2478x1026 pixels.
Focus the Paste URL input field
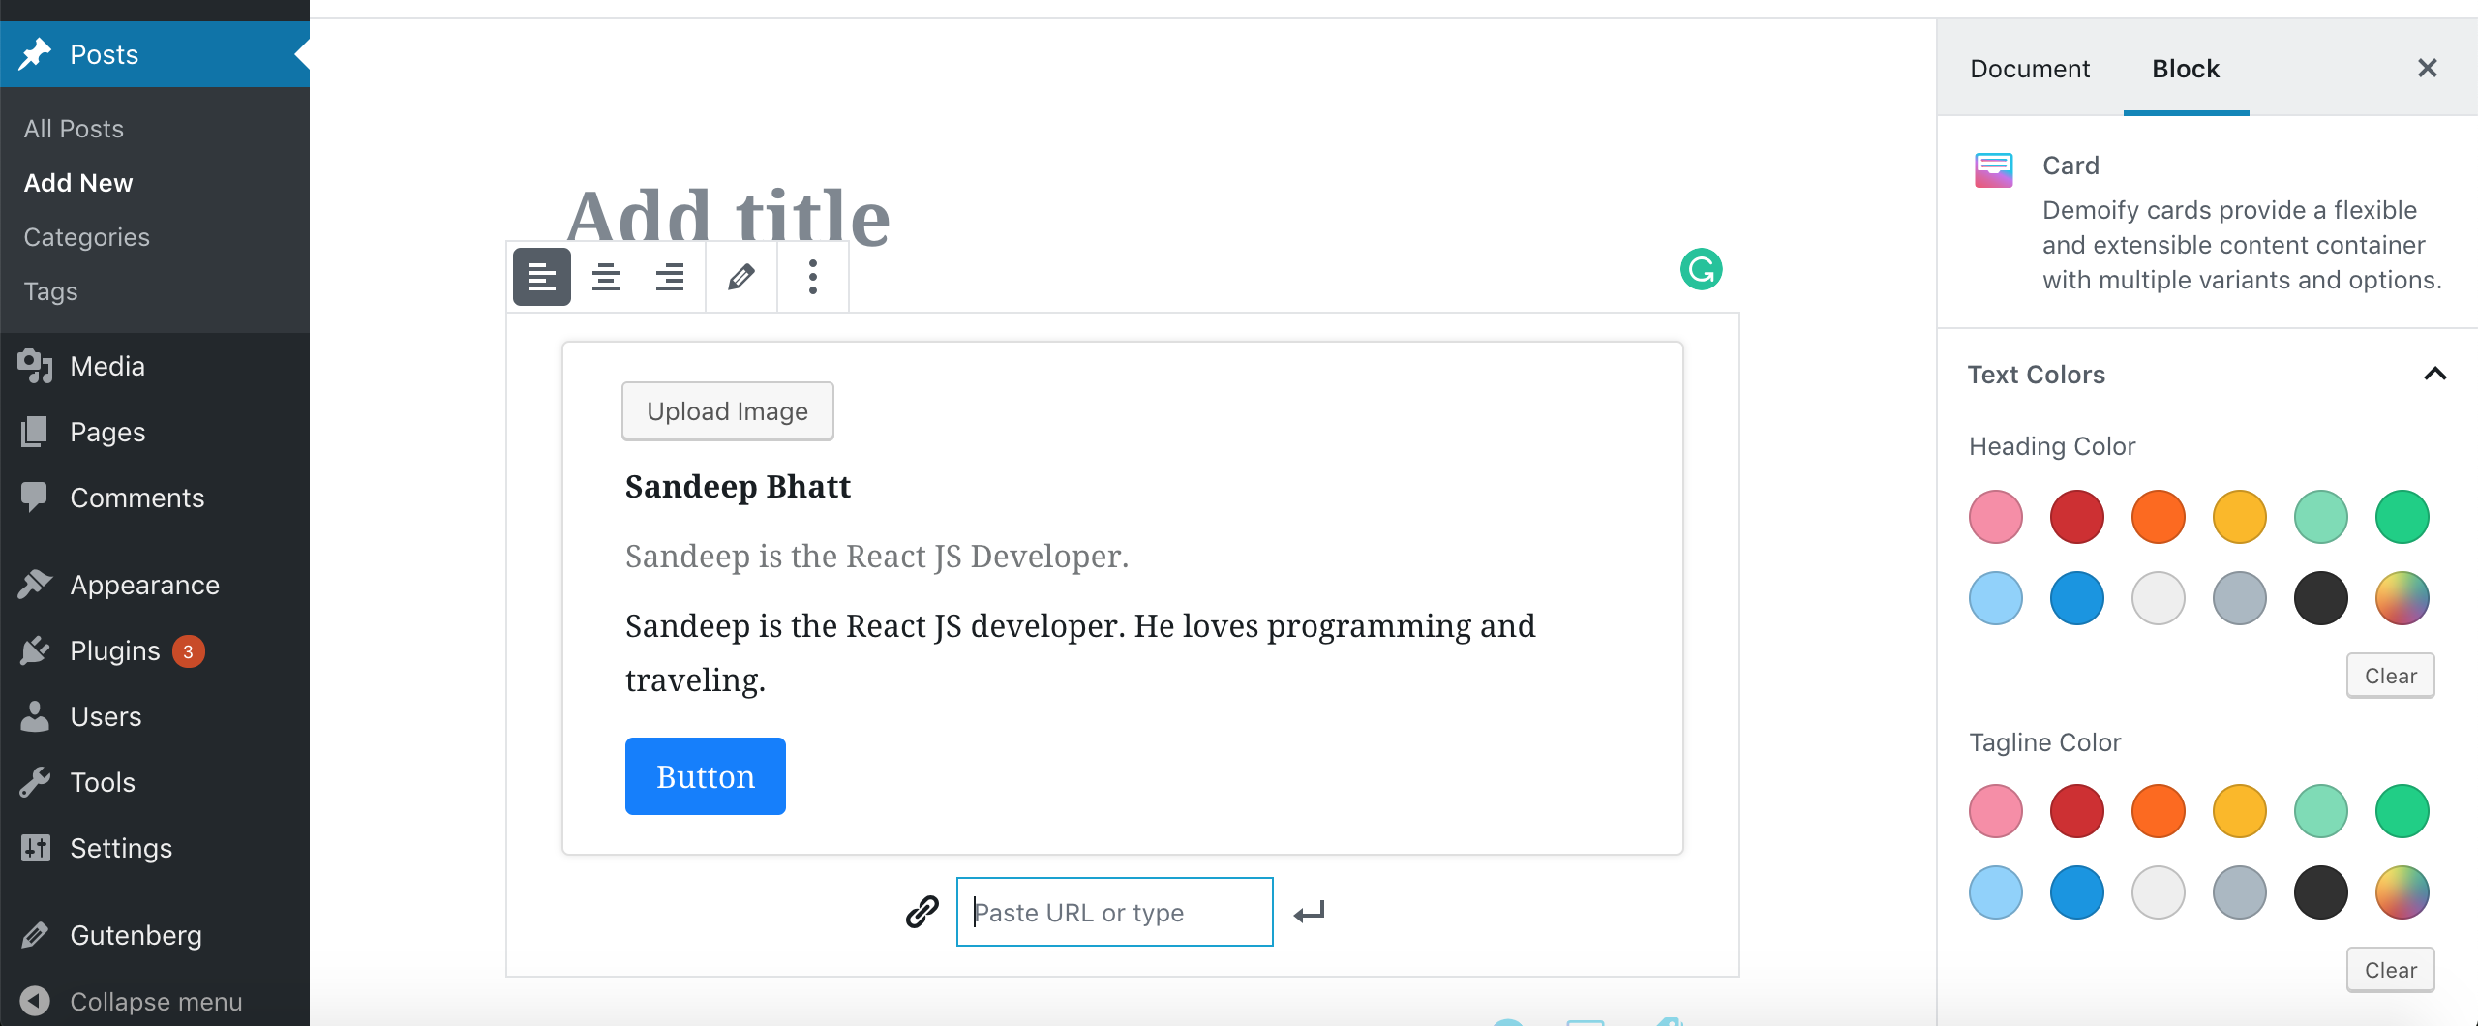tap(1114, 912)
